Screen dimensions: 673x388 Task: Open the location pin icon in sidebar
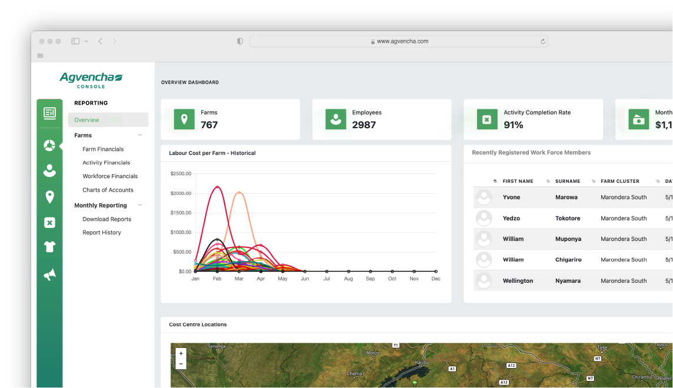tap(49, 197)
